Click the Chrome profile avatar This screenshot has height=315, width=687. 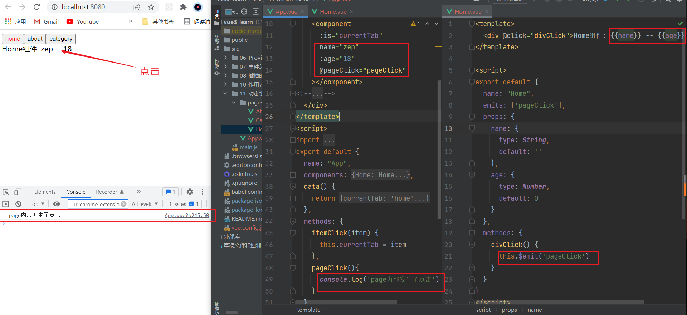pyautogui.click(x=198, y=7)
